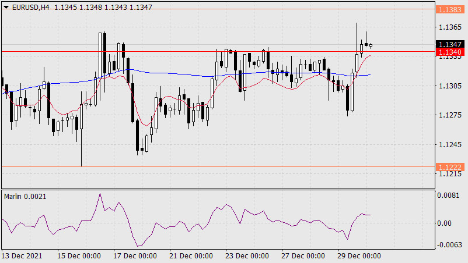
Task: Click the 29 Dec 00:00 time label
Action: [x=359, y=256]
